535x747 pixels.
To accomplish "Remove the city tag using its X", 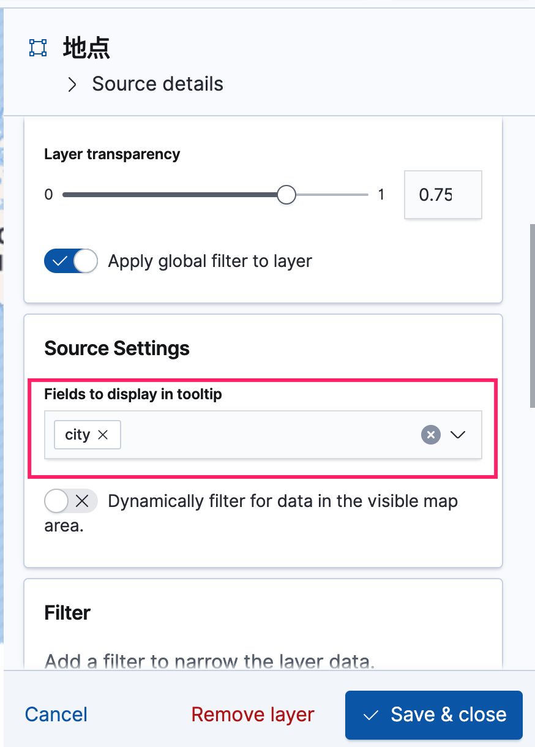I will click(103, 435).
